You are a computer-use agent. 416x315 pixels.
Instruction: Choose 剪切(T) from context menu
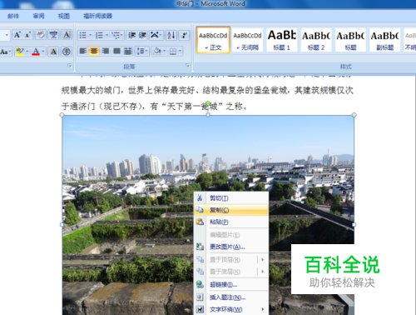[x=232, y=198]
